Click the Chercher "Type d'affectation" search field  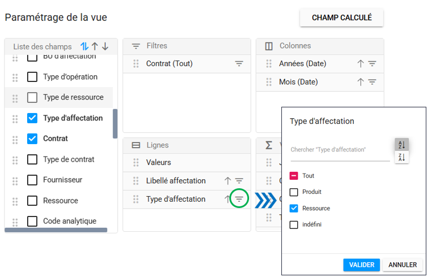(340, 150)
